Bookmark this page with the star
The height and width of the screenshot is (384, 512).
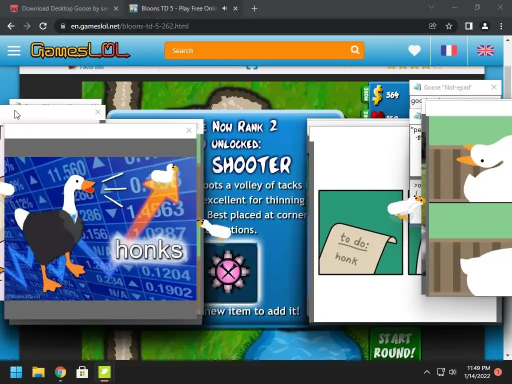coord(449,26)
